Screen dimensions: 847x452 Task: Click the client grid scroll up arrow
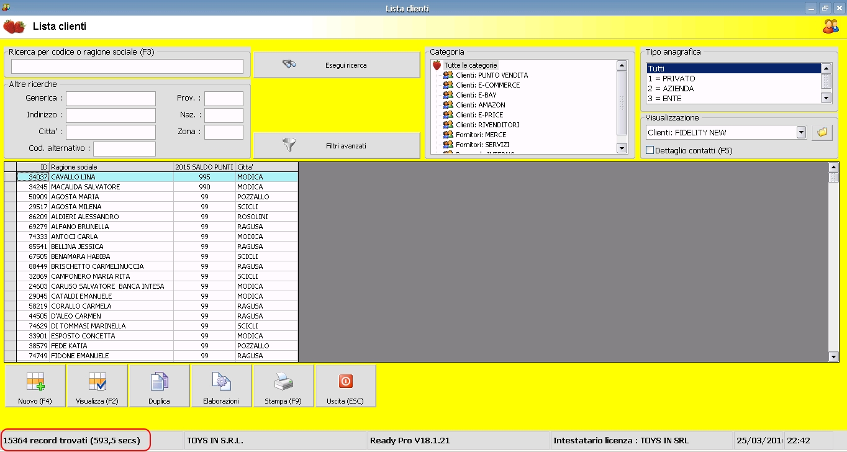[x=834, y=167]
